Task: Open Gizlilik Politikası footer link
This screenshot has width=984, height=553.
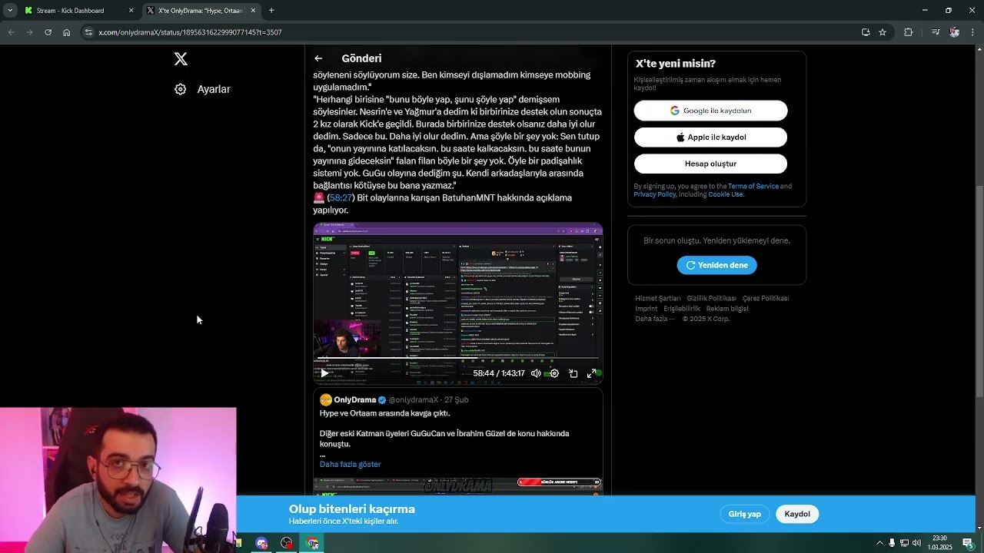Action: point(711,298)
